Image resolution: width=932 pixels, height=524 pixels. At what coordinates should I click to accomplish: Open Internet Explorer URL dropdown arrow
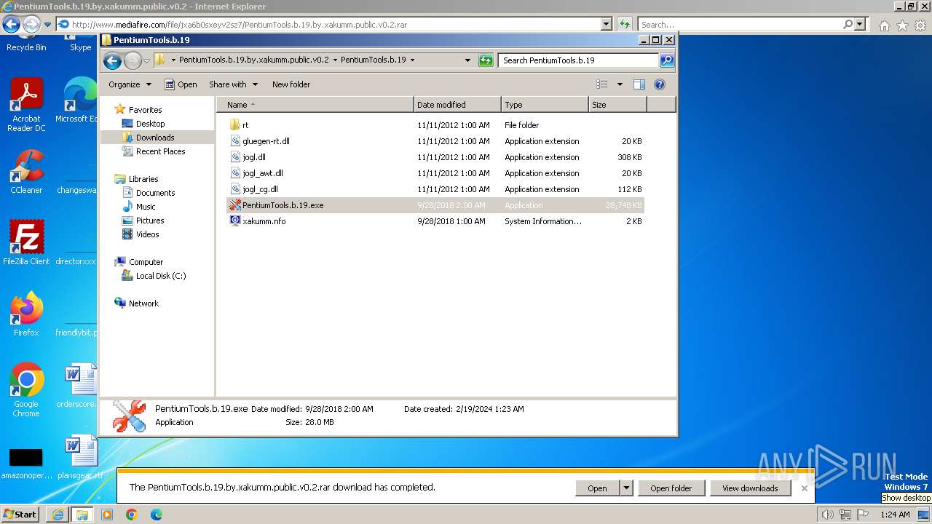(x=606, y=24)
